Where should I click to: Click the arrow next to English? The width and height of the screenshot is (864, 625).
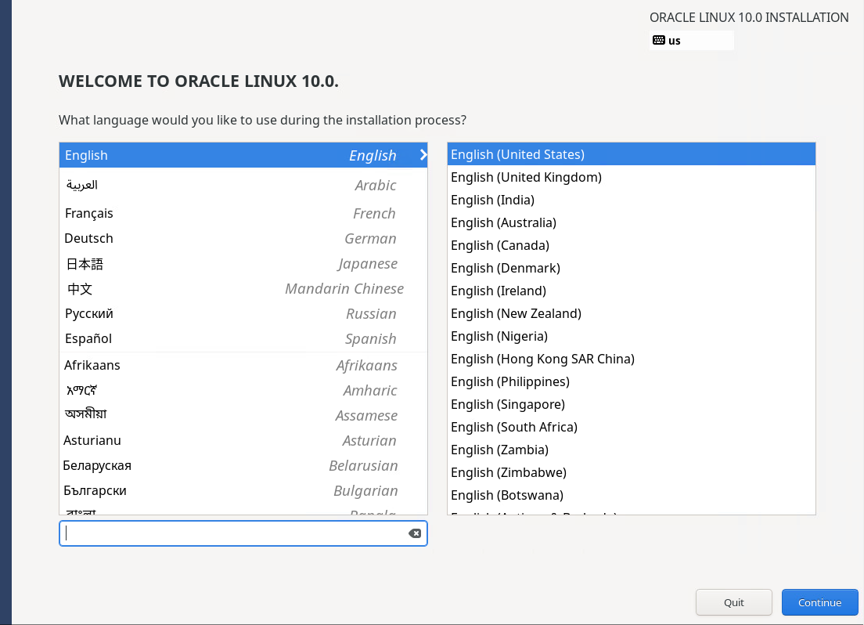click(x=423, y=155)
